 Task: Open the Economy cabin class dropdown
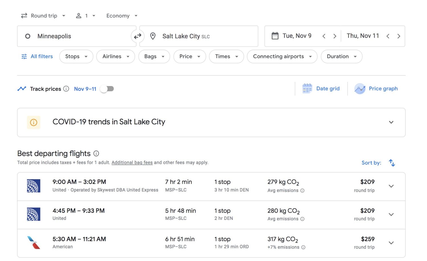(122, 16)
